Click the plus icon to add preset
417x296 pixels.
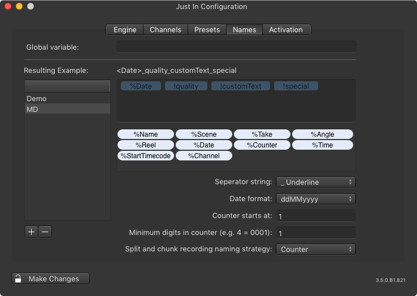pos(31,232)
